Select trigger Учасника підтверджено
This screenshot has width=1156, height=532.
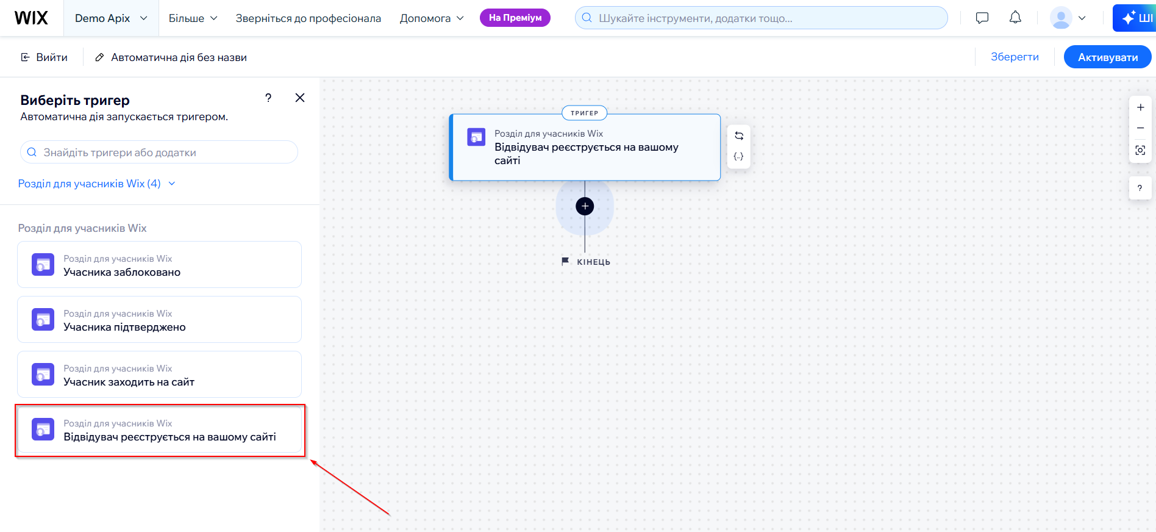(159, 320)
